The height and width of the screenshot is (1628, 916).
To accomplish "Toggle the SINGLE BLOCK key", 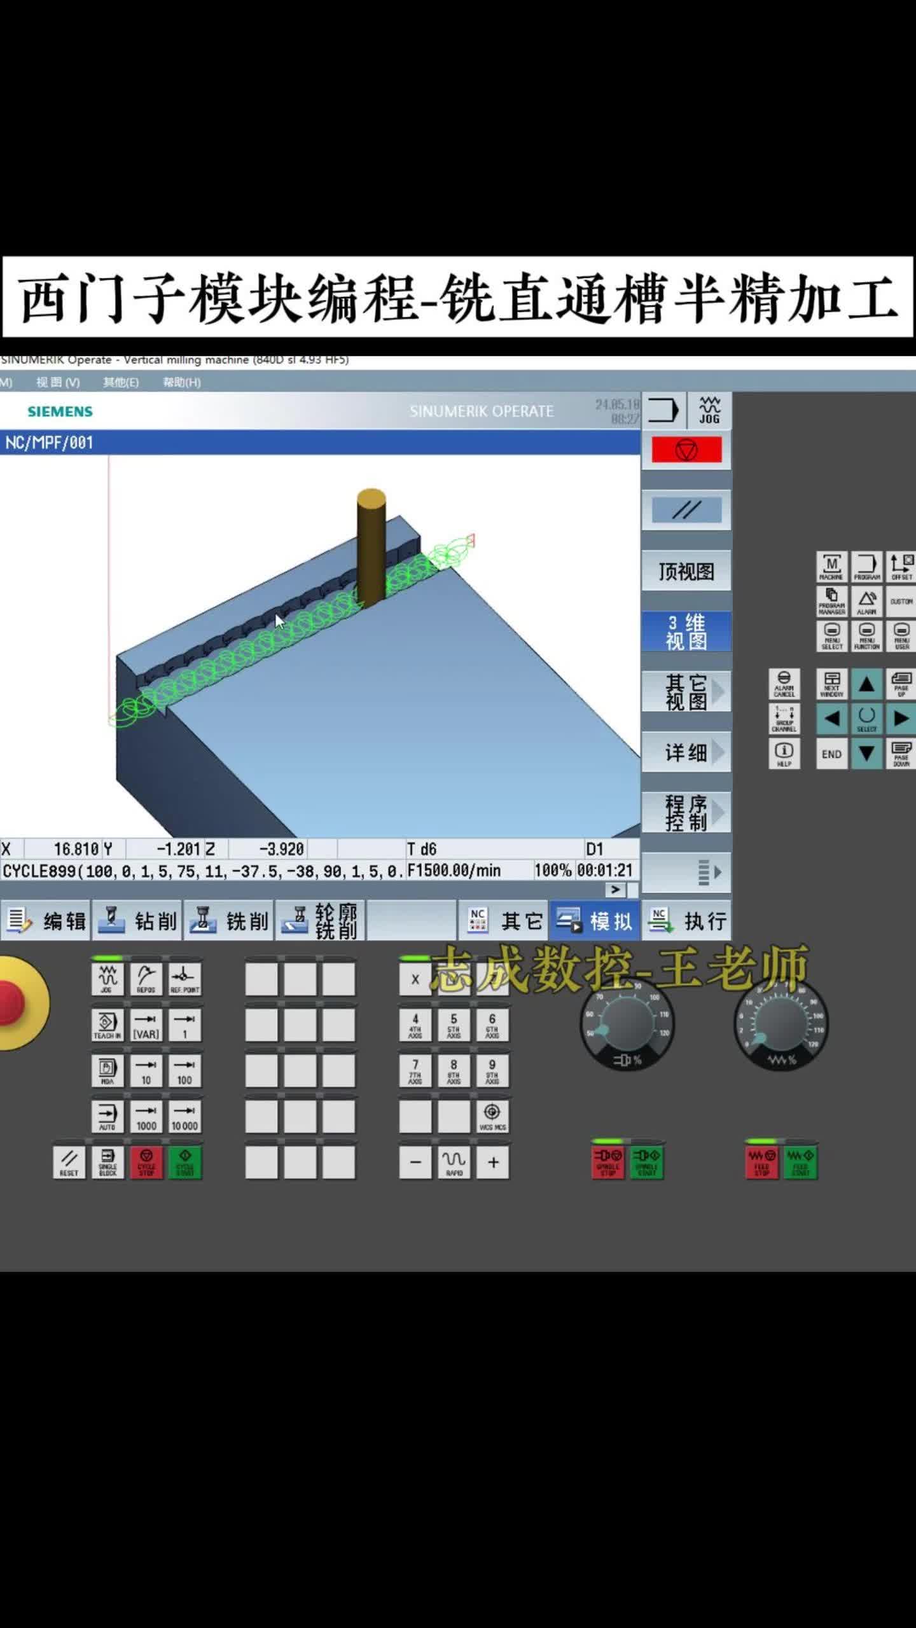I will (107, 1162).
